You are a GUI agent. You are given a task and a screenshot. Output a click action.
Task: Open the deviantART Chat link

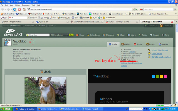coord(121,35)
